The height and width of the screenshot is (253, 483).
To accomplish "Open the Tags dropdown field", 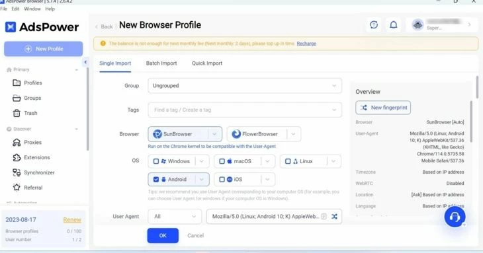I will pyautogui.click(x=245, y=110).
